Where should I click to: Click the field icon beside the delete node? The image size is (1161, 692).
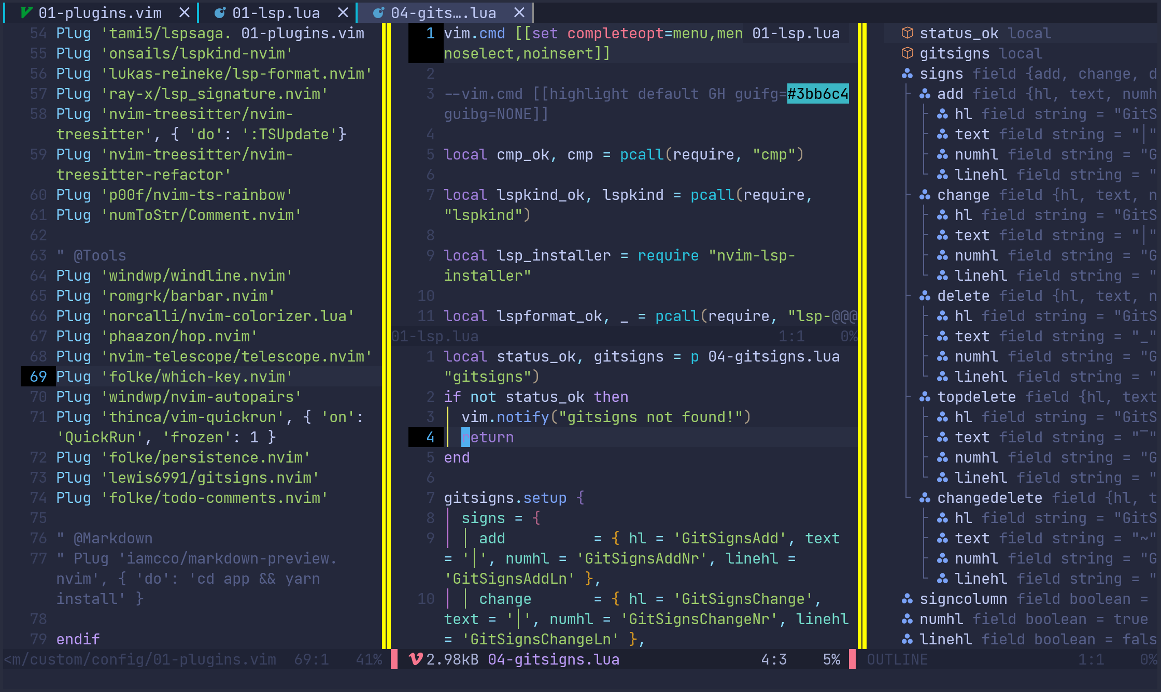coord(925,296)
